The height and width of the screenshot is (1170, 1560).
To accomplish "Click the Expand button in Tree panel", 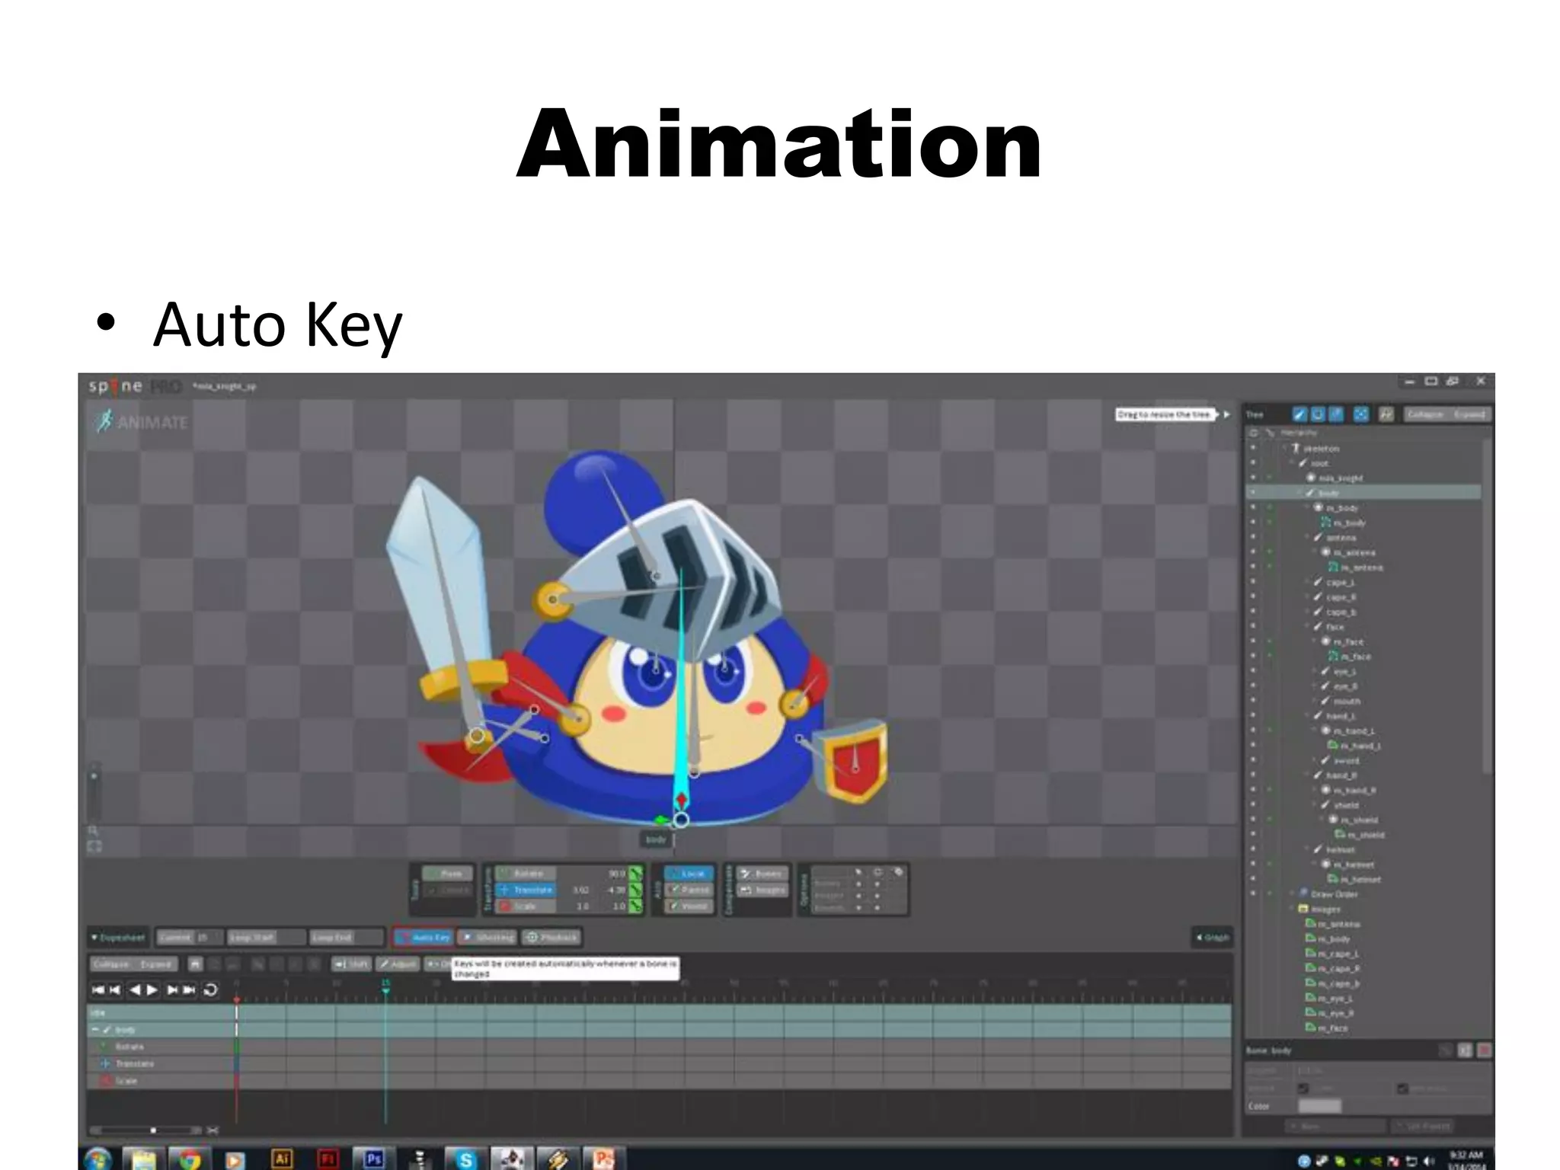I will coord(1469,414).
